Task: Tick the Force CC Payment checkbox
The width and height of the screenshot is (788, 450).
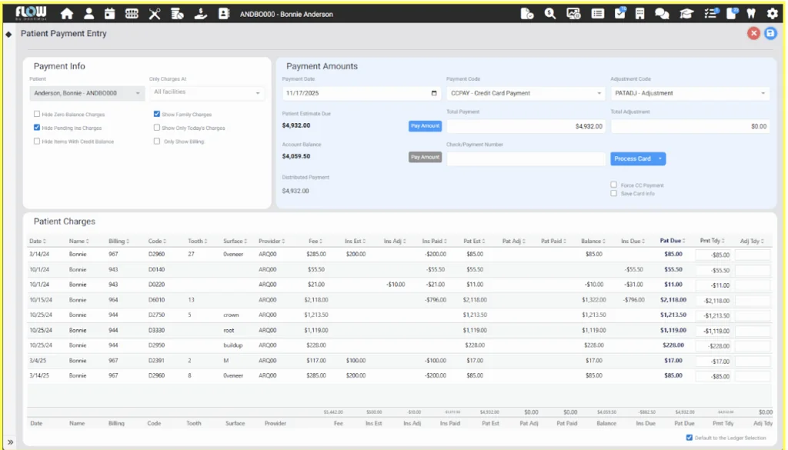Action: point(613,185)
